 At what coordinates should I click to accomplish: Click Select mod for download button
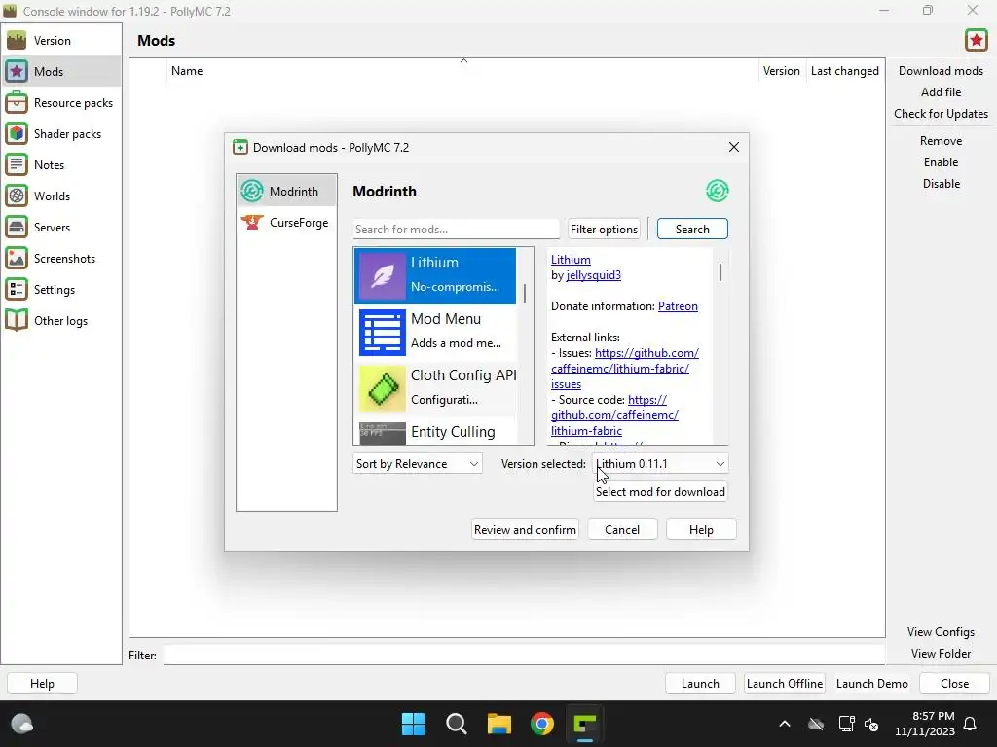[x=660, y=491]
